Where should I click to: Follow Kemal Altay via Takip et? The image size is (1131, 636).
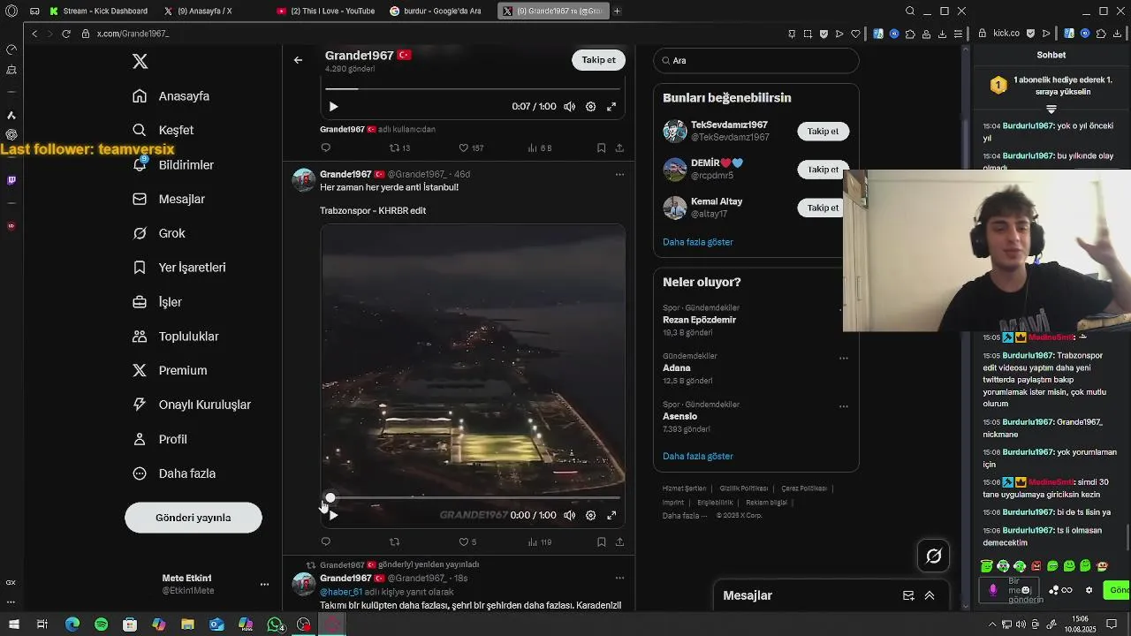(x=823, y=208)
